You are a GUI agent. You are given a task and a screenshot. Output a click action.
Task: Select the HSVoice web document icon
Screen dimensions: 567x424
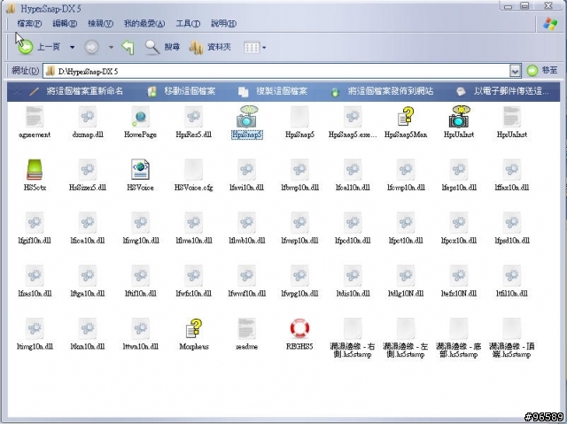tap(140, 169)
